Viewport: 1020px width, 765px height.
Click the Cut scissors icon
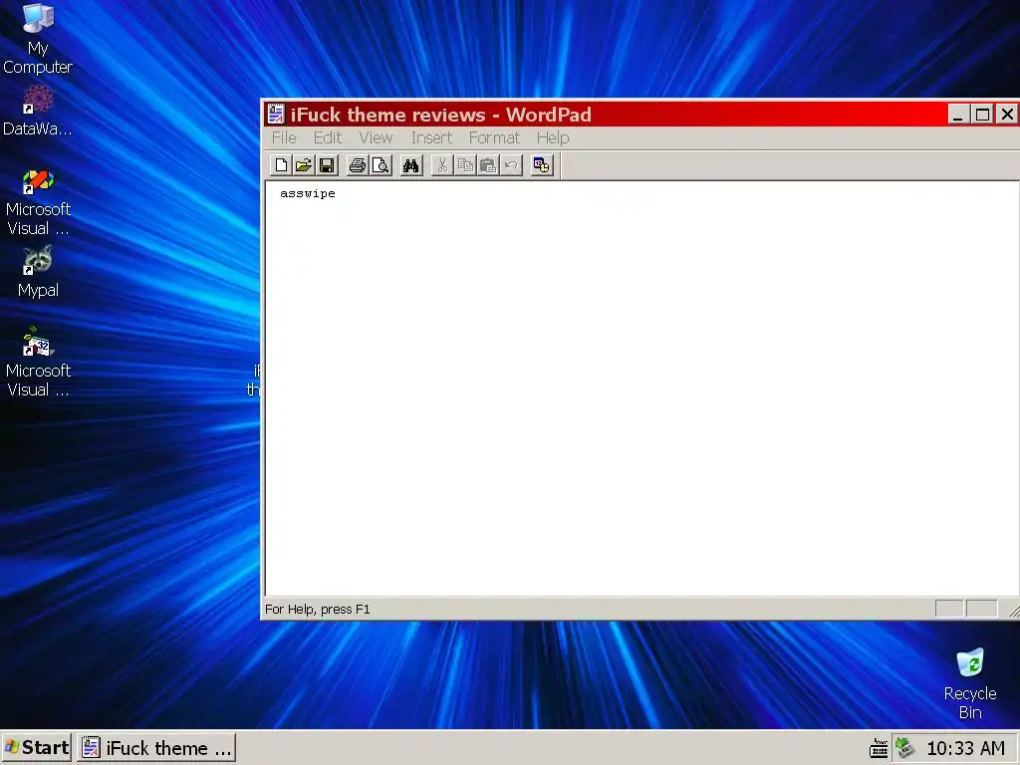coord(442,165)
